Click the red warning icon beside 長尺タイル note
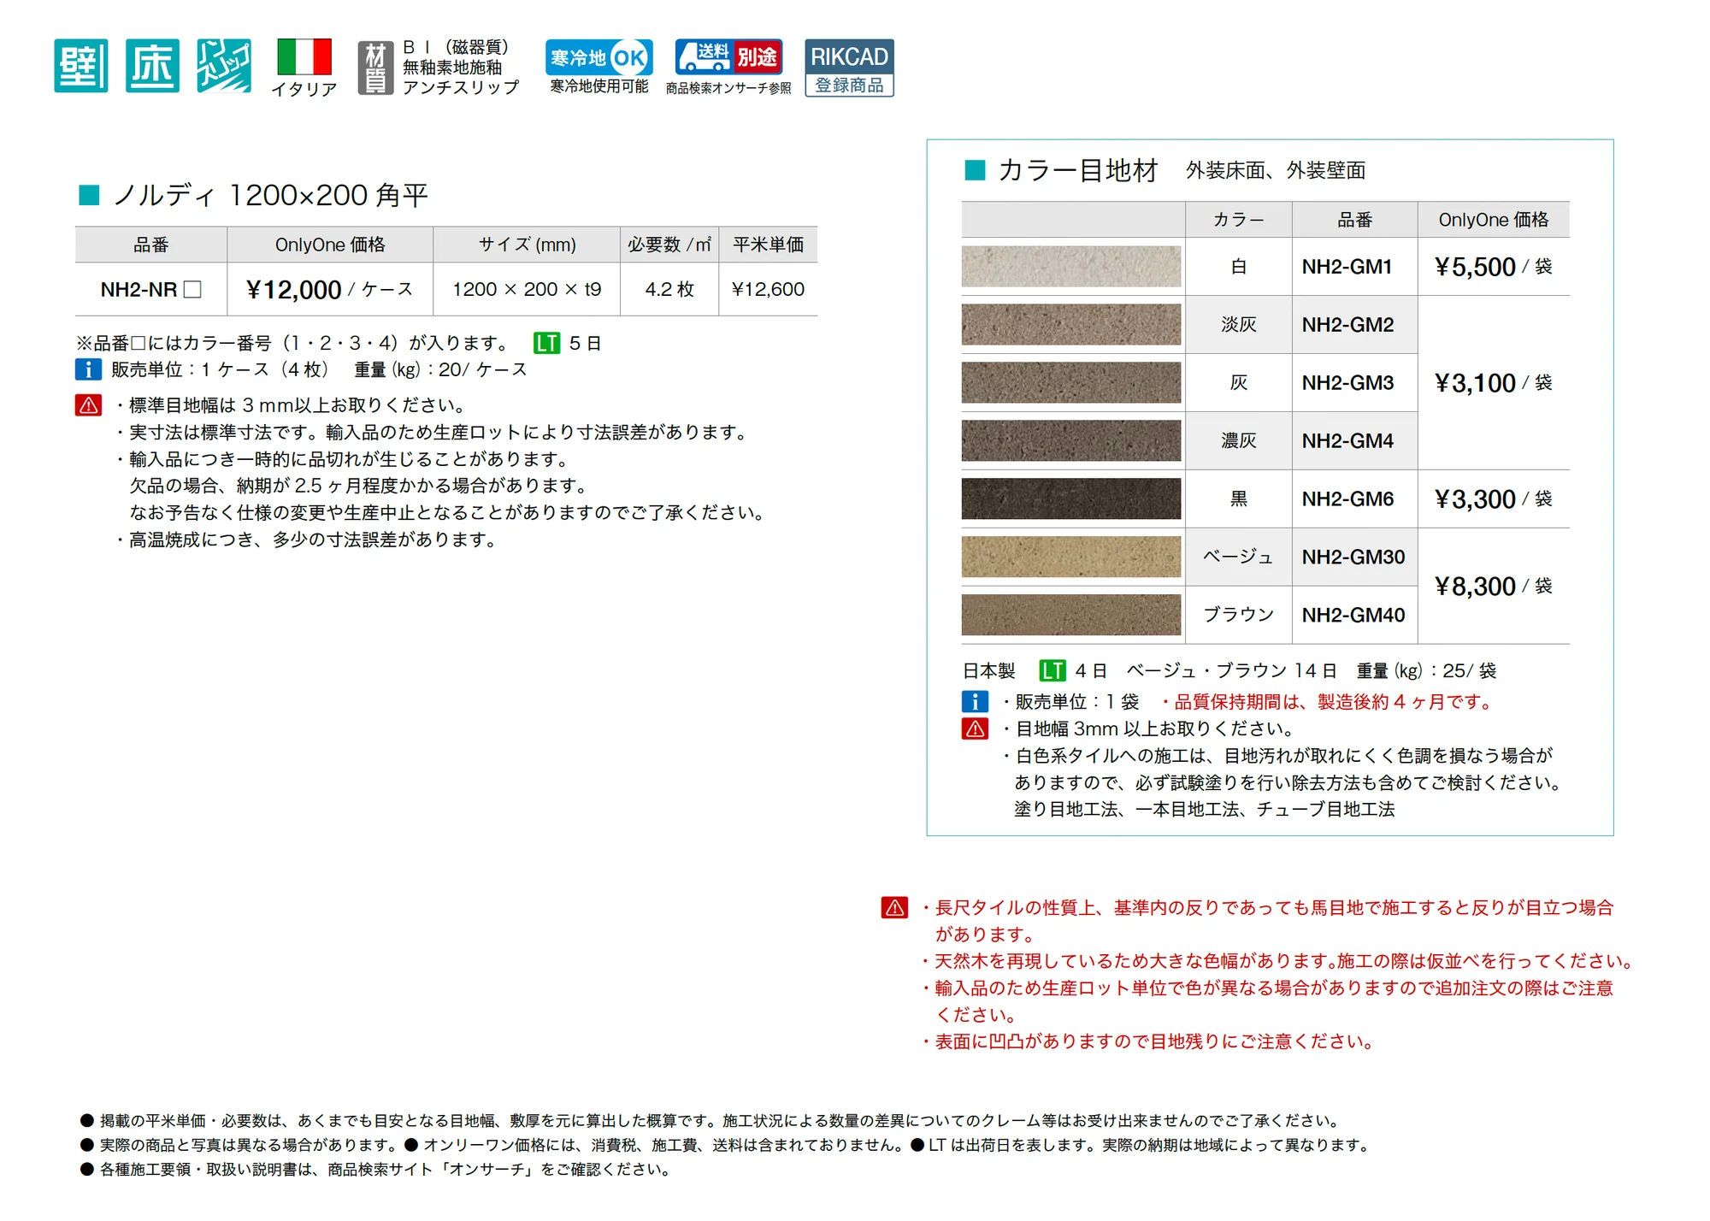The width and height of the screenshot is (1710, 1221). (x=894, y=908)
